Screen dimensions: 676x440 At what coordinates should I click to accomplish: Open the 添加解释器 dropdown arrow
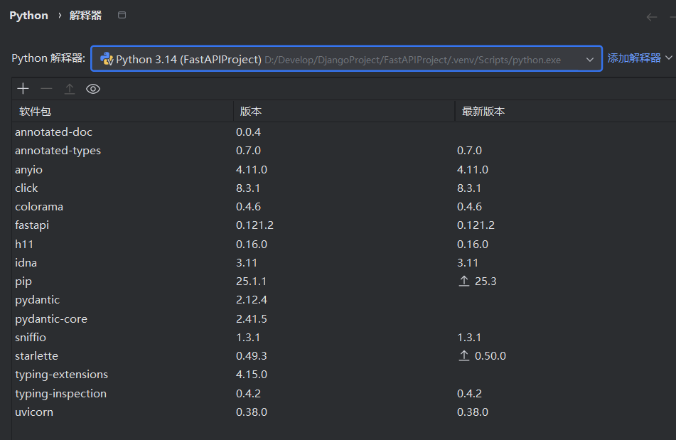coord(669,58)
